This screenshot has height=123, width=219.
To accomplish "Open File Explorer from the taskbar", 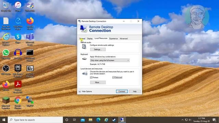I will 90,120.
